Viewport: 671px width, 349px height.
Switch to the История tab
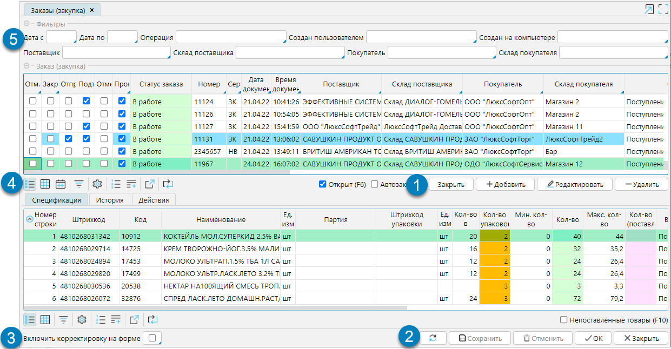point(110,200)
